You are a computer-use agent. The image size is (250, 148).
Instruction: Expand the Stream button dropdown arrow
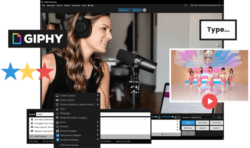coord(130,10)
